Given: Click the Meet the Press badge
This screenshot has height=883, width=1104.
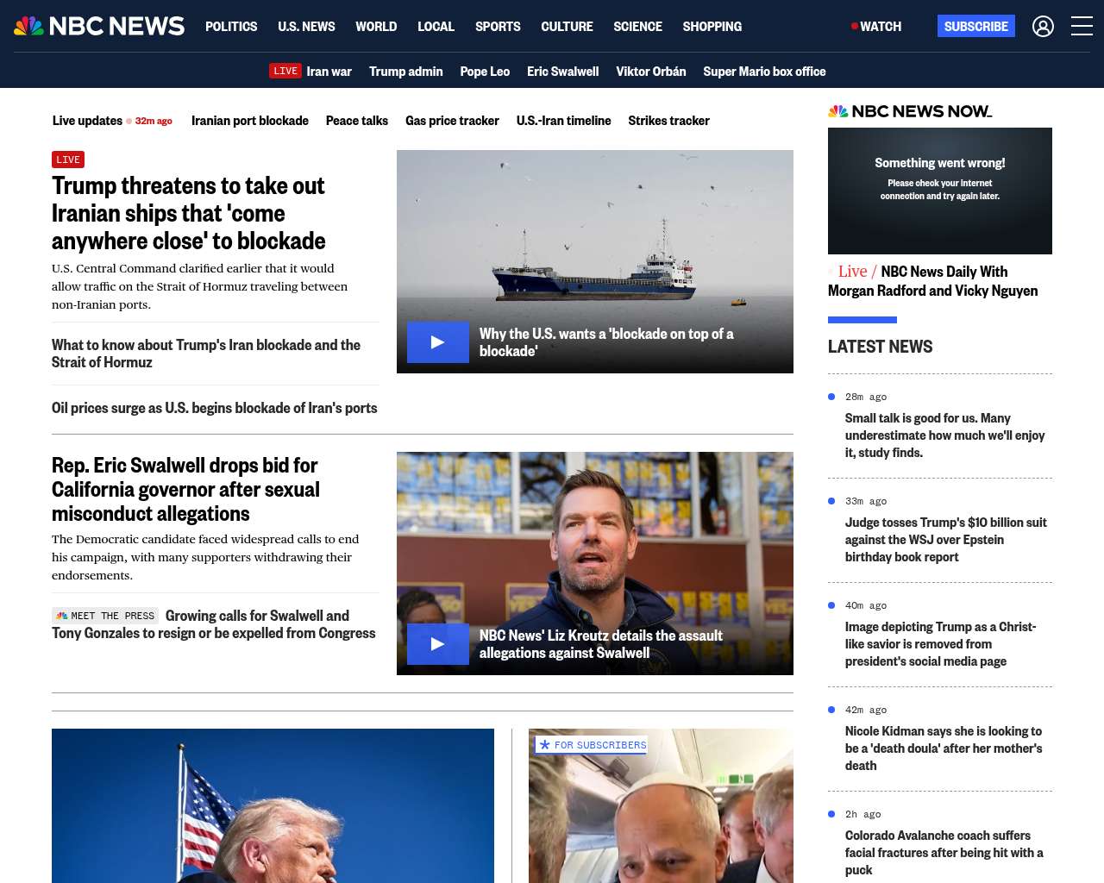Looking at the screenshot, I should coord(105,616).
